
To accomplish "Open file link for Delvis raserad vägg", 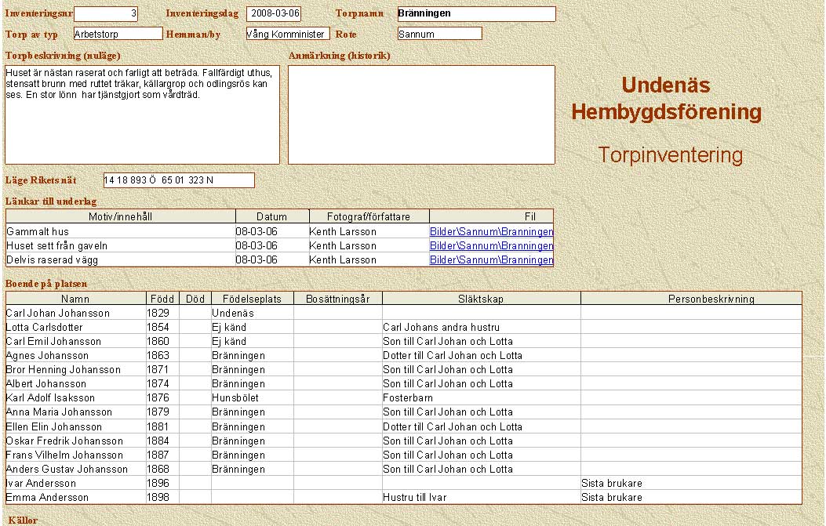I will click(491, 260).
